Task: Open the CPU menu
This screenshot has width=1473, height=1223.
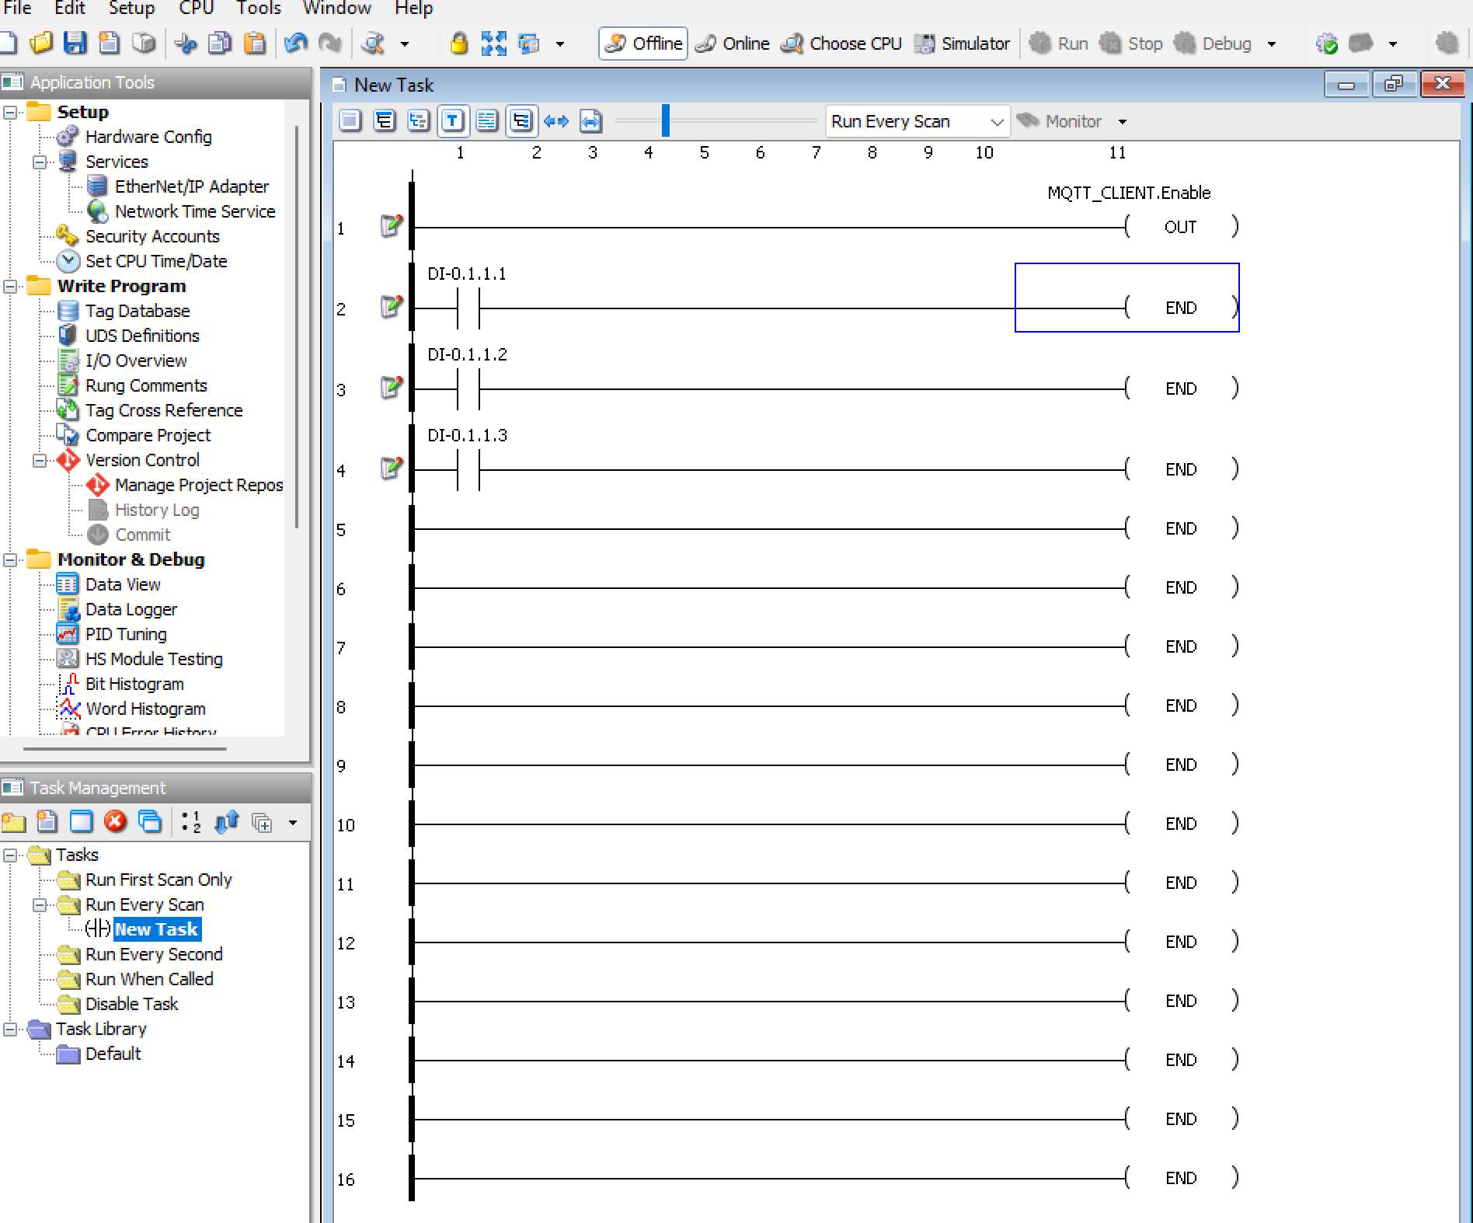Action: point(197,9)
